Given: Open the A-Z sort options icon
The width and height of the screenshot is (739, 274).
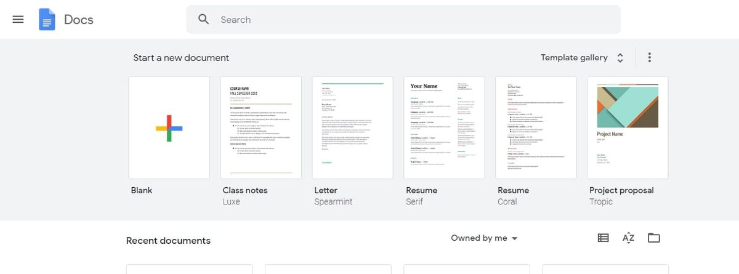Looking at the screenshot, I should [628, 238].
